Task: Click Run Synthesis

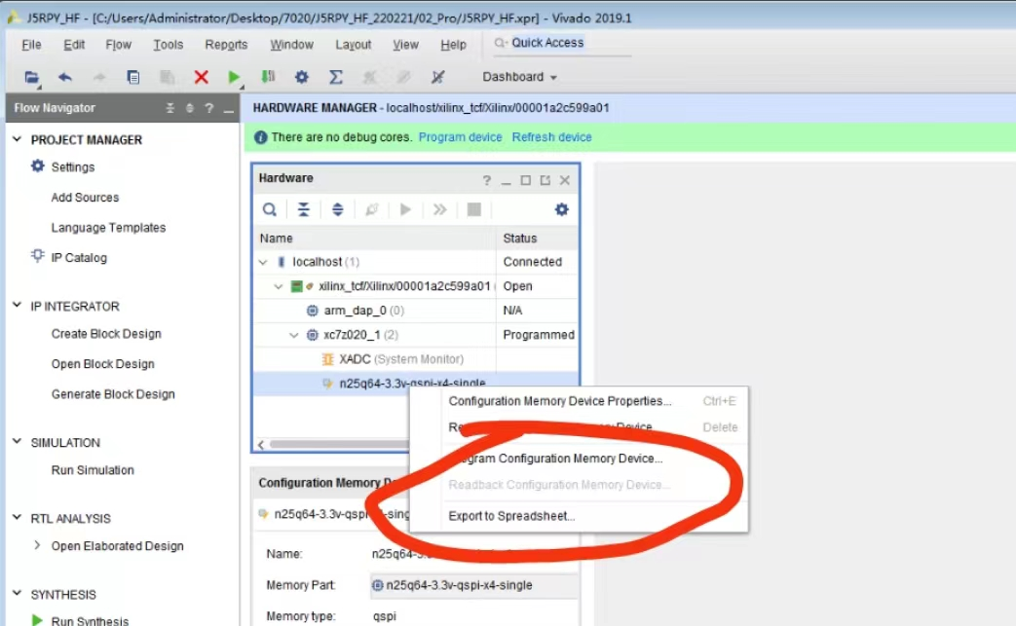Action: pos(90,620)
